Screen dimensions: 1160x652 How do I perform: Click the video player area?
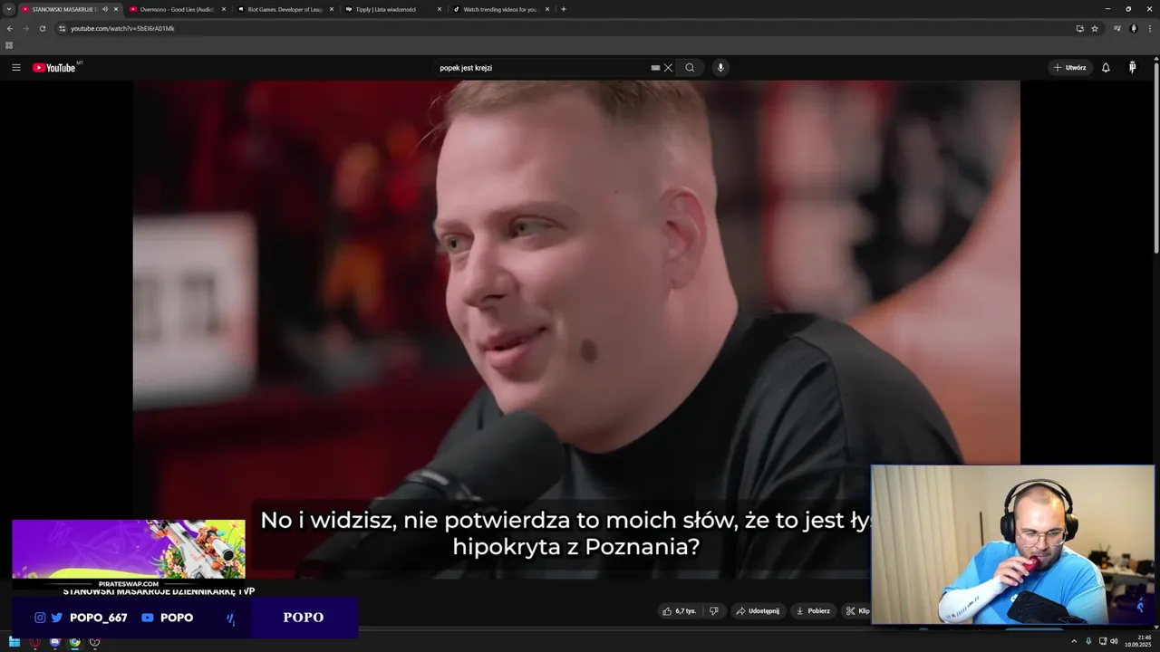pos(576,330)
